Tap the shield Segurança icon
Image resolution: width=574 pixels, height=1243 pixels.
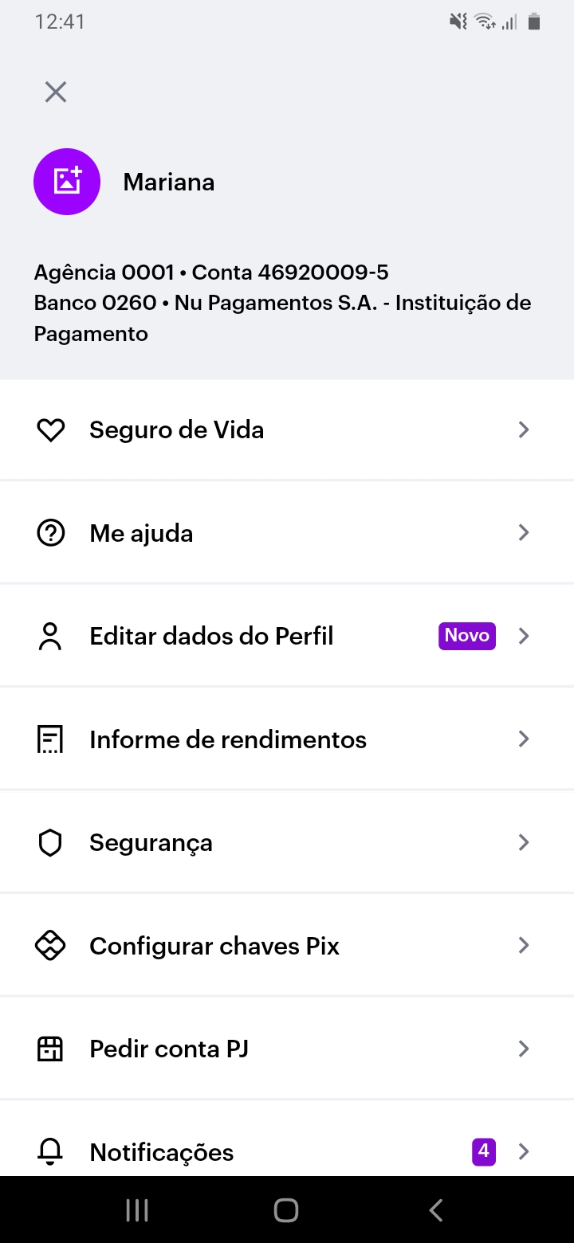[x=50, y=843]
